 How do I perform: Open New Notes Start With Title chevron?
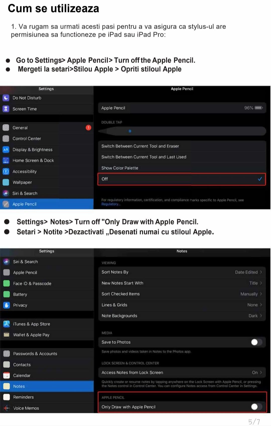(x=261, y=283)
